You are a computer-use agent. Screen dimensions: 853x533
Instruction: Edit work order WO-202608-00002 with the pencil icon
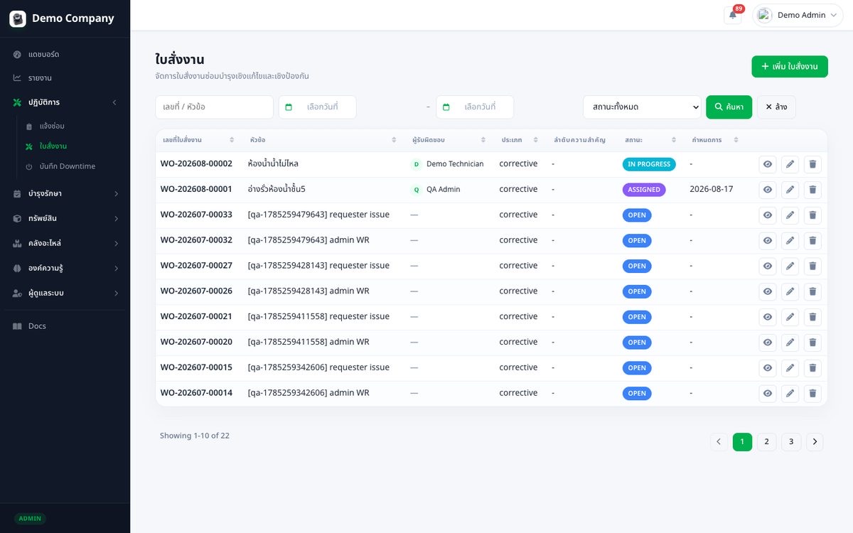(790, 164)
